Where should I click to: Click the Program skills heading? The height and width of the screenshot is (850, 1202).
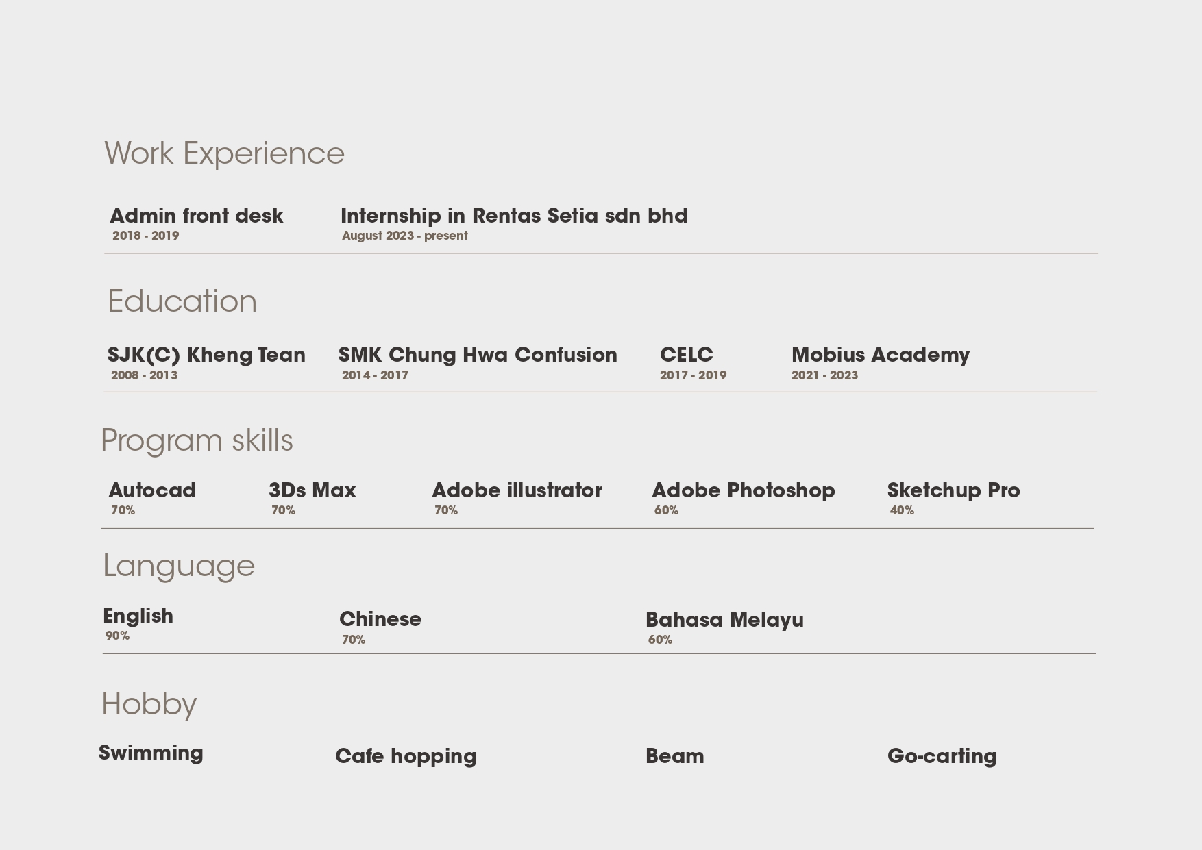(x=197, y=440)
